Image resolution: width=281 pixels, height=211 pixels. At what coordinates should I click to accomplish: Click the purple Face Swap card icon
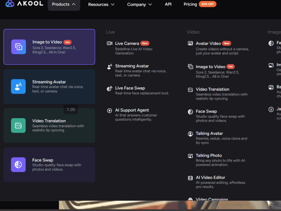(x=18, y=165)
